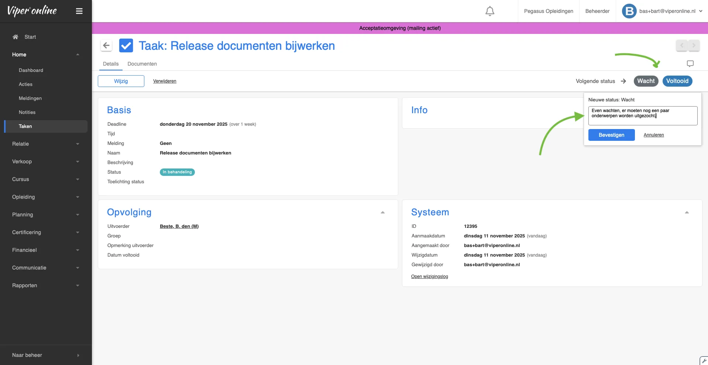The height and width of the screenshot is (365, 708).
Task: Click the back arrow button
Action: pos(106,46)
